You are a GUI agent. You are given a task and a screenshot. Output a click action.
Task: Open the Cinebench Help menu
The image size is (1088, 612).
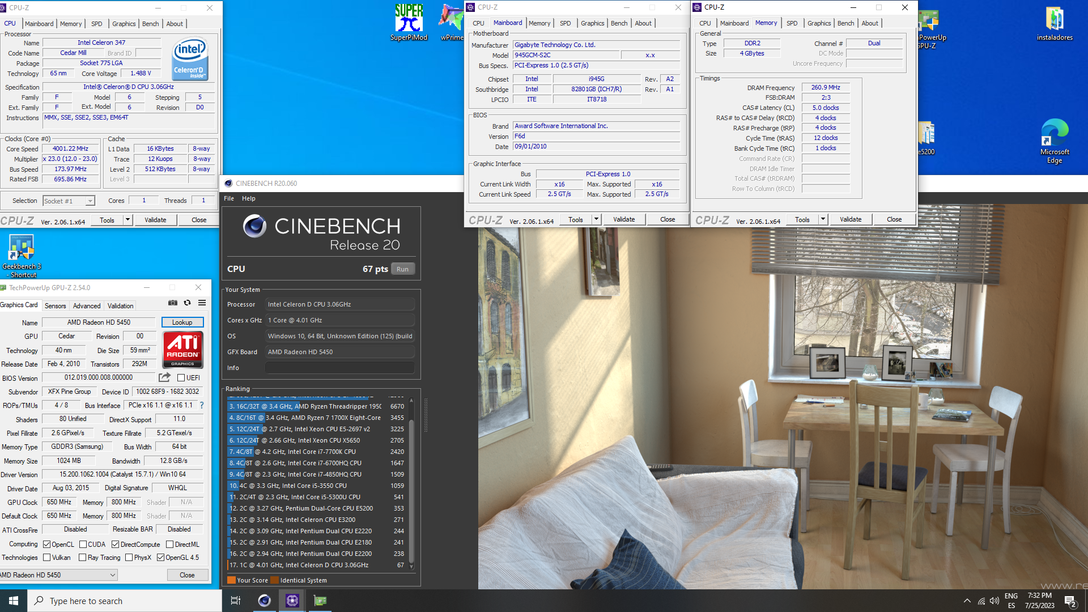pyautogui.click(x=249, y=198)
